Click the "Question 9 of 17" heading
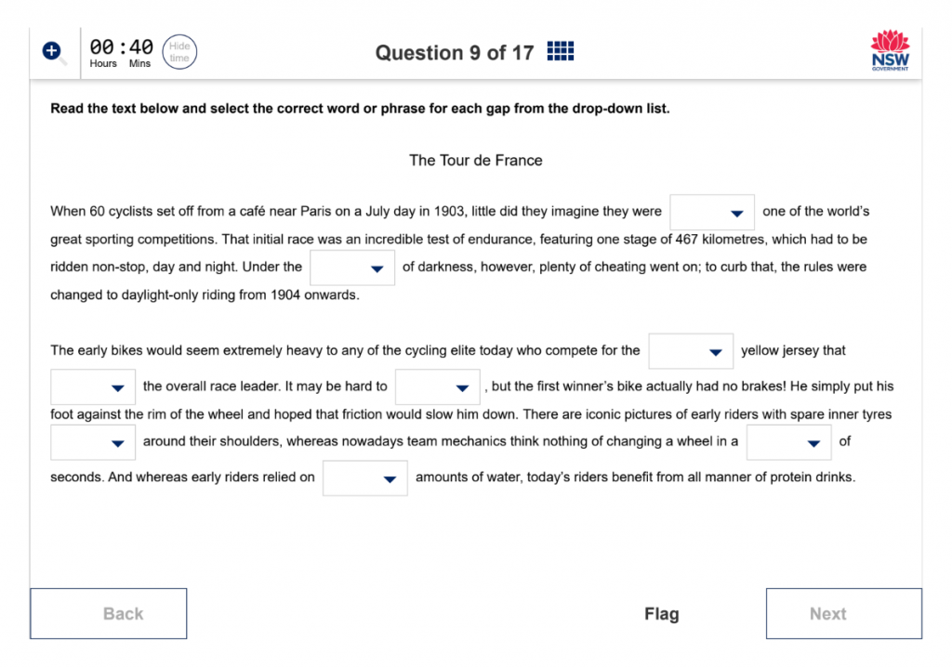 455,53
